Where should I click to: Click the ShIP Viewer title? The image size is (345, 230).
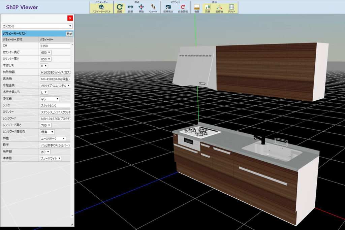(22, 7)
